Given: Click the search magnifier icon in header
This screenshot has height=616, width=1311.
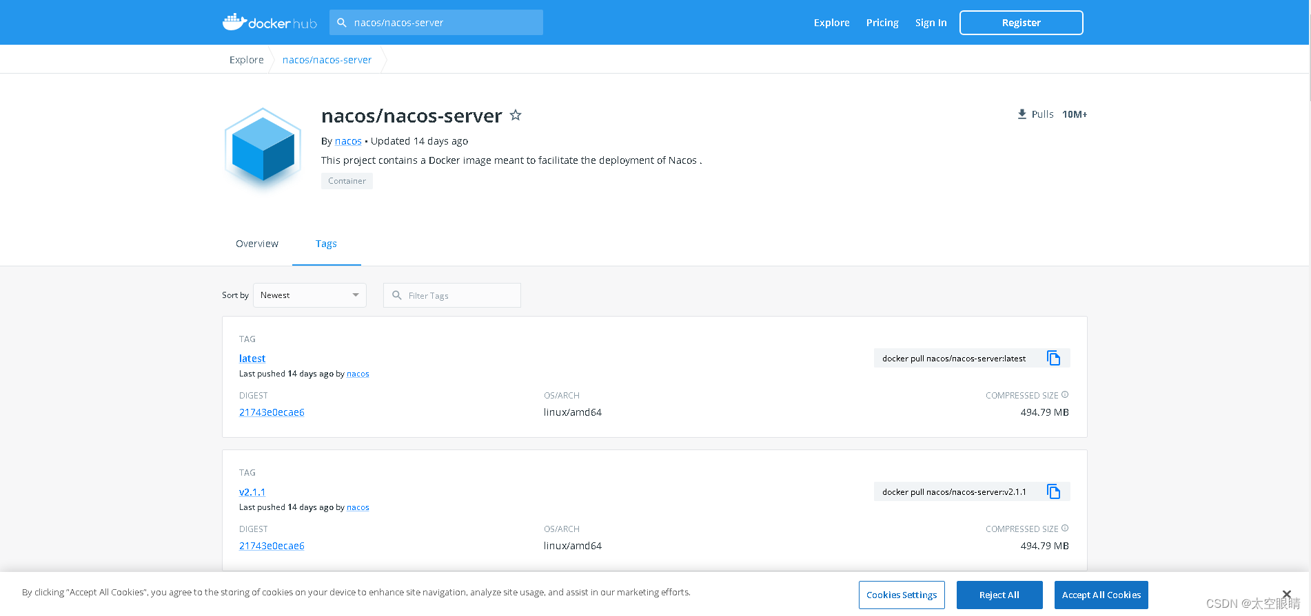Looking at the screenshot, I should [341, 23].
